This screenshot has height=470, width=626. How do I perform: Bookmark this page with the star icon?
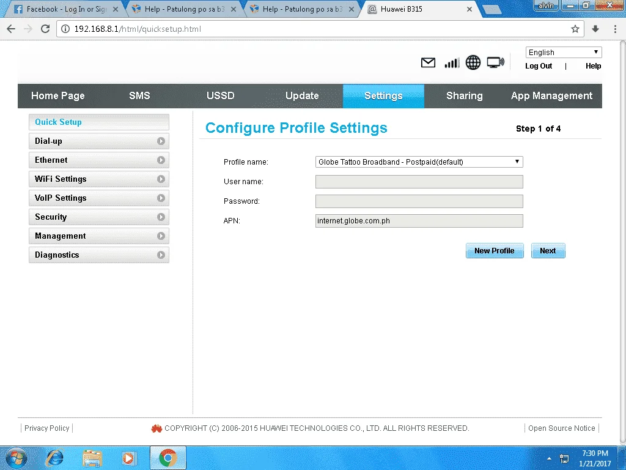pyautogui.click(x=575, y=29)
